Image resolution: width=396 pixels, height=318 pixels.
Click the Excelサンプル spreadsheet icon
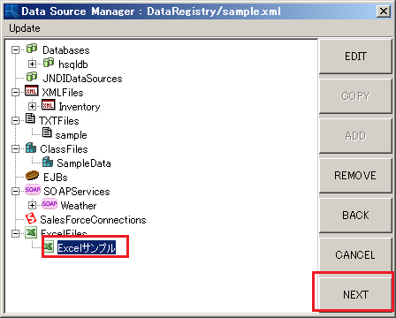tap(49, 246)
